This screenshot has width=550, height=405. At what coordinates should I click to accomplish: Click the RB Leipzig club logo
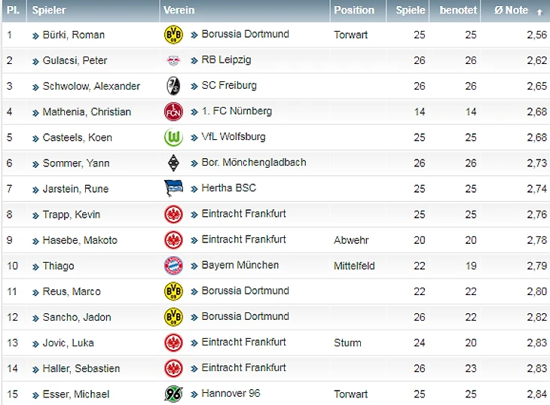point(173,60)
